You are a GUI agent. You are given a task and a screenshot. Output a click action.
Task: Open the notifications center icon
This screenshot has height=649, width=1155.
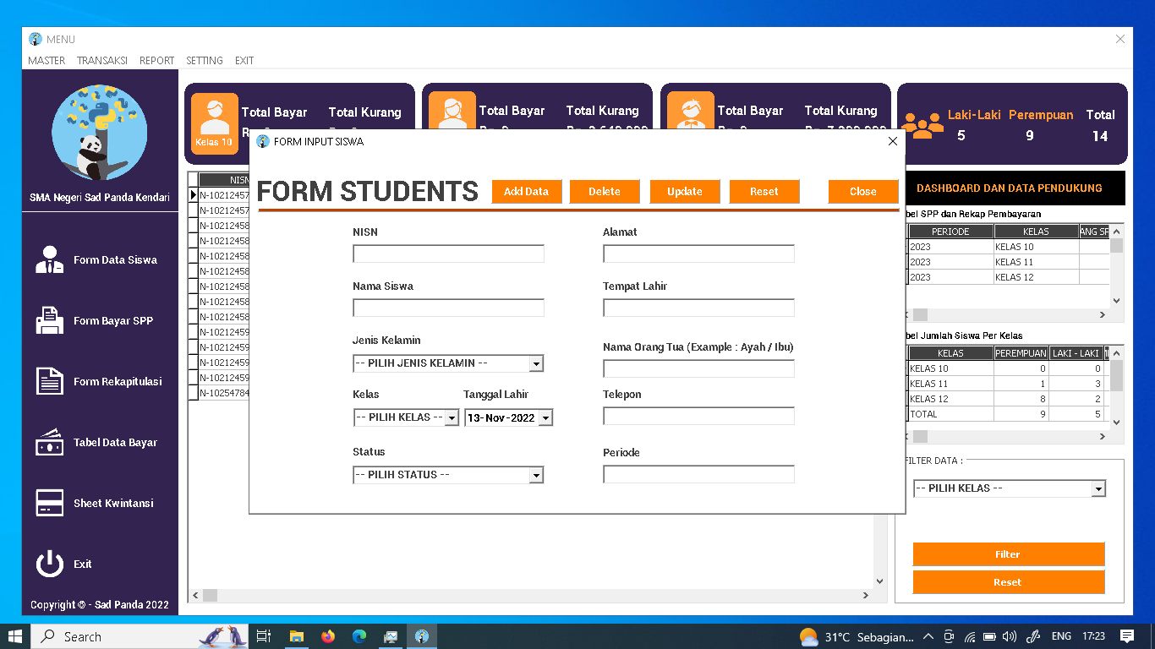(x=1127, y=636)
